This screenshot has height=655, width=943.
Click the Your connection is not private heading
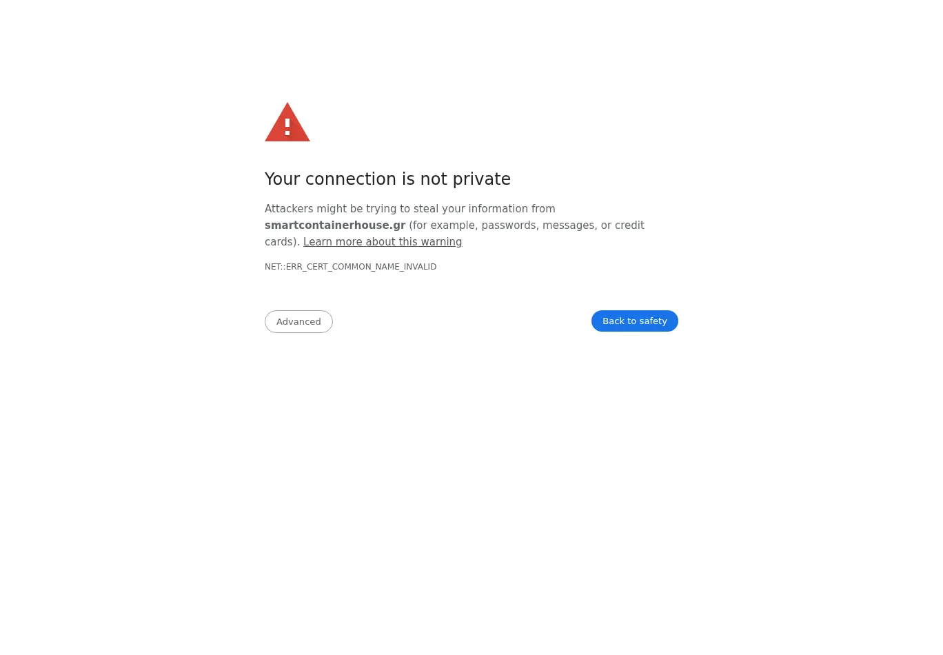387,179
